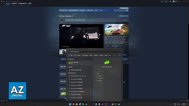The width and height of the screenshot is (189, 106).
Task: Click Pin to Start for Xbox Game Bar
Action: (x=99, y=76)
